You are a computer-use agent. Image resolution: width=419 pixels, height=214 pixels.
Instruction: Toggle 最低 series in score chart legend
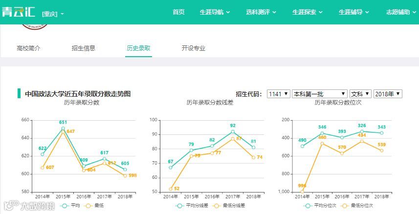click(93, 206)
